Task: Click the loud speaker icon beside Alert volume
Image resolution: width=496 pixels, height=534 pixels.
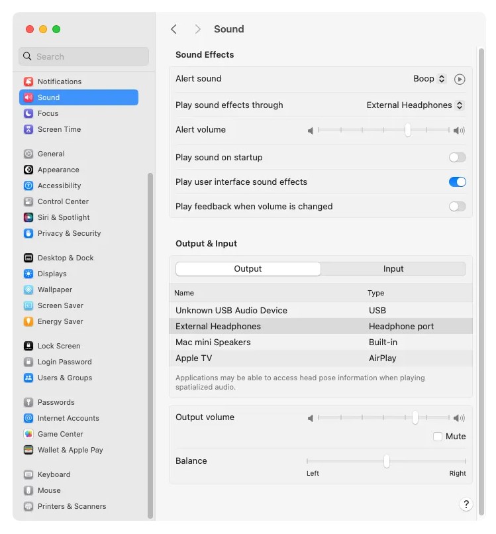Action: click(x=459, y=131)
